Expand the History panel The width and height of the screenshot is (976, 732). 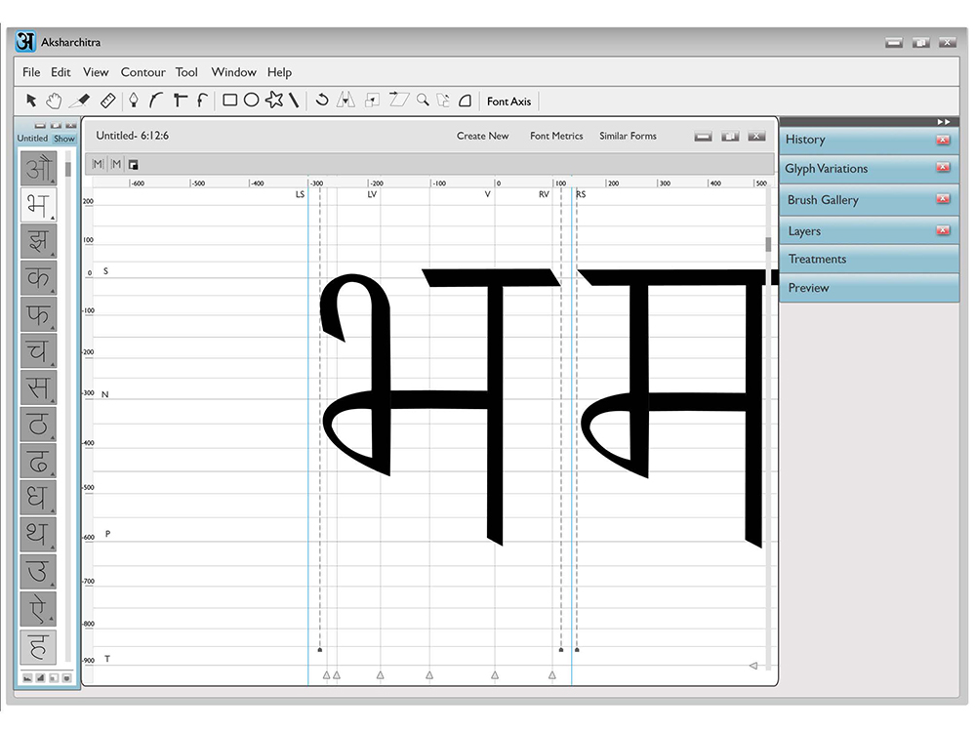pos(869,140)
